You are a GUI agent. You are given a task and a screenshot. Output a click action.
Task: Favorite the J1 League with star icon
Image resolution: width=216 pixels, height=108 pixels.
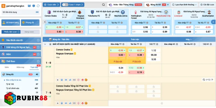tap(50, 44)
